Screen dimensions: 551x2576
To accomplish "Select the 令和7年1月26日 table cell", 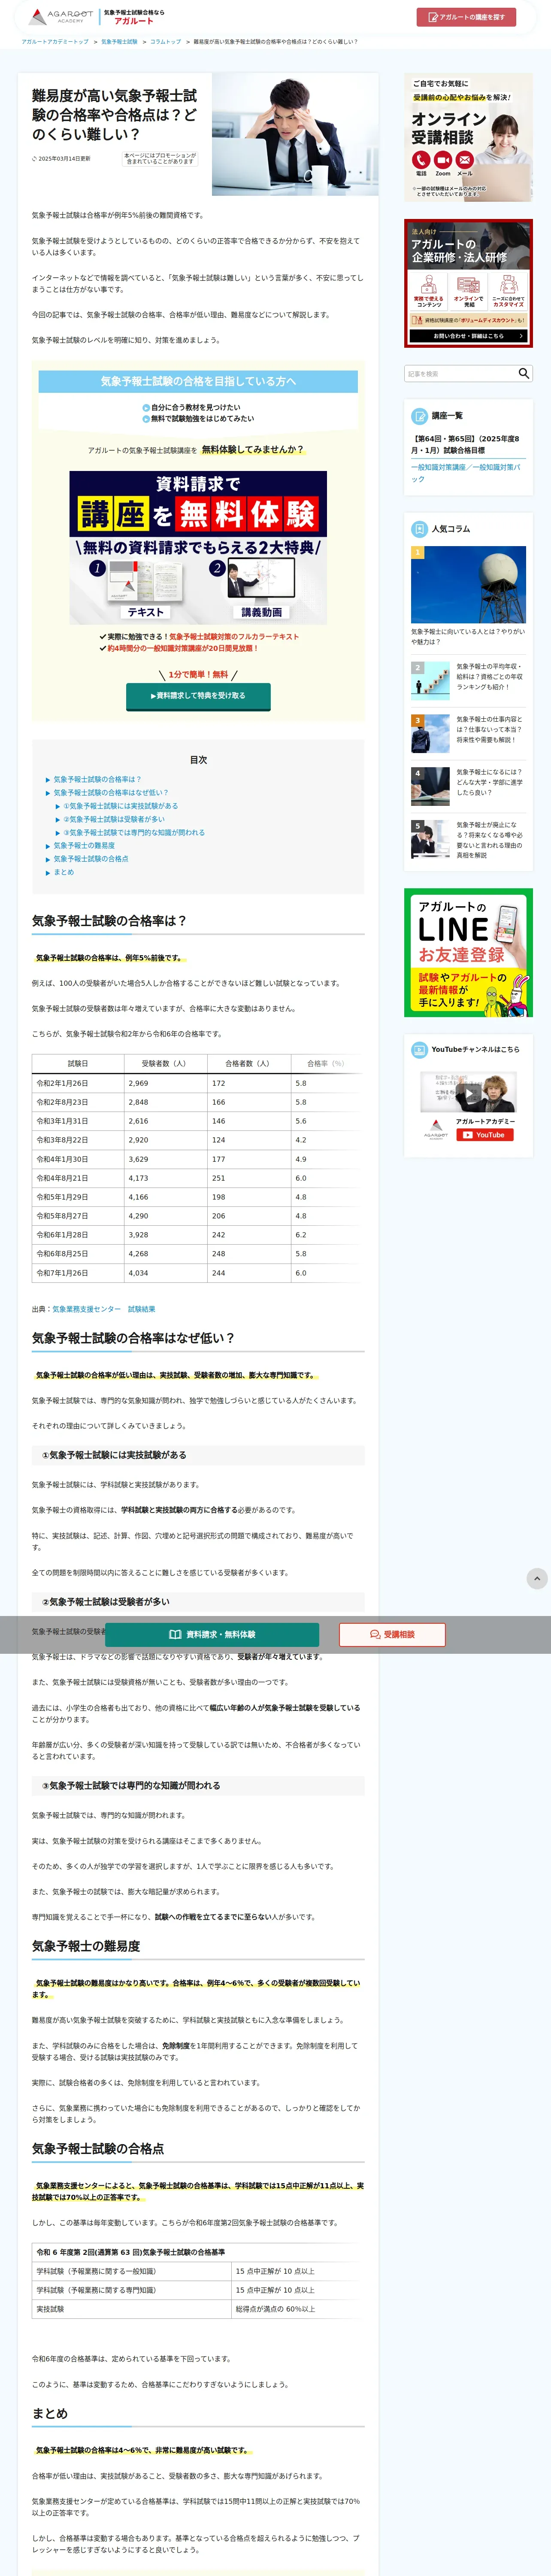I will tap(78, 1273).
